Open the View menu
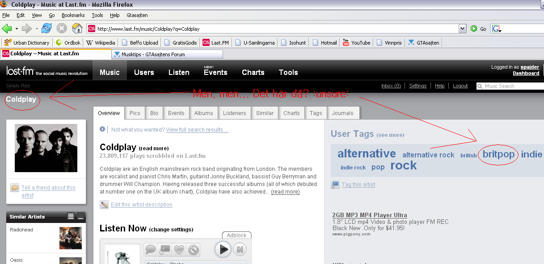544x264 pixels. (x=37, y=15)
